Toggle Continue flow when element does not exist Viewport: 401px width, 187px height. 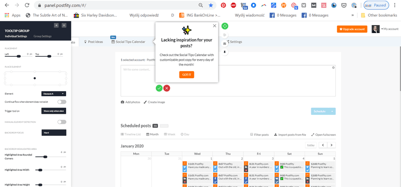(62, 102)
